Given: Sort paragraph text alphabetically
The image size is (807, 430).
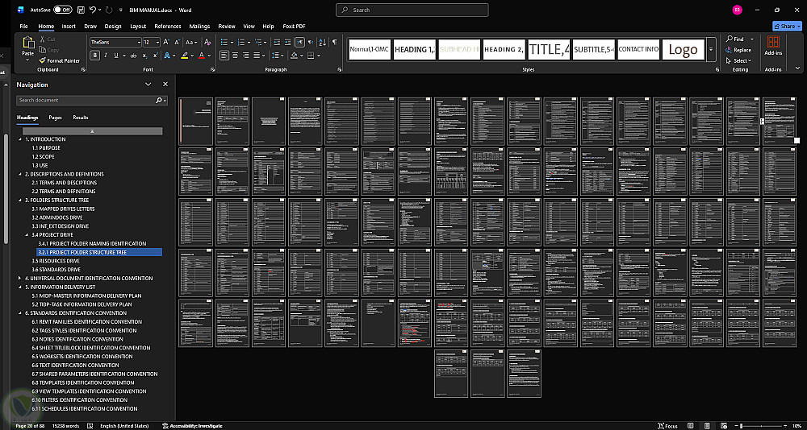Looking at the screenshot, I should point(322,42).
